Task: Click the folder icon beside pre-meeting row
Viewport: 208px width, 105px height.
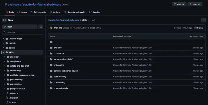Action: [51, 82]
